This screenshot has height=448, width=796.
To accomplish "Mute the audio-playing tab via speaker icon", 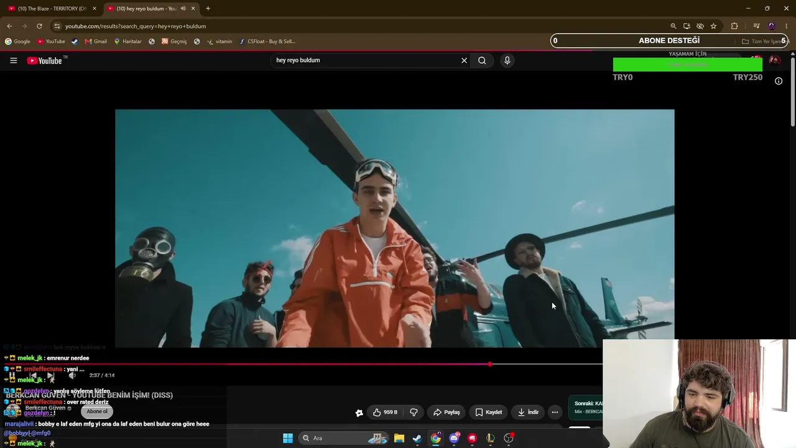I will (183, 9).
